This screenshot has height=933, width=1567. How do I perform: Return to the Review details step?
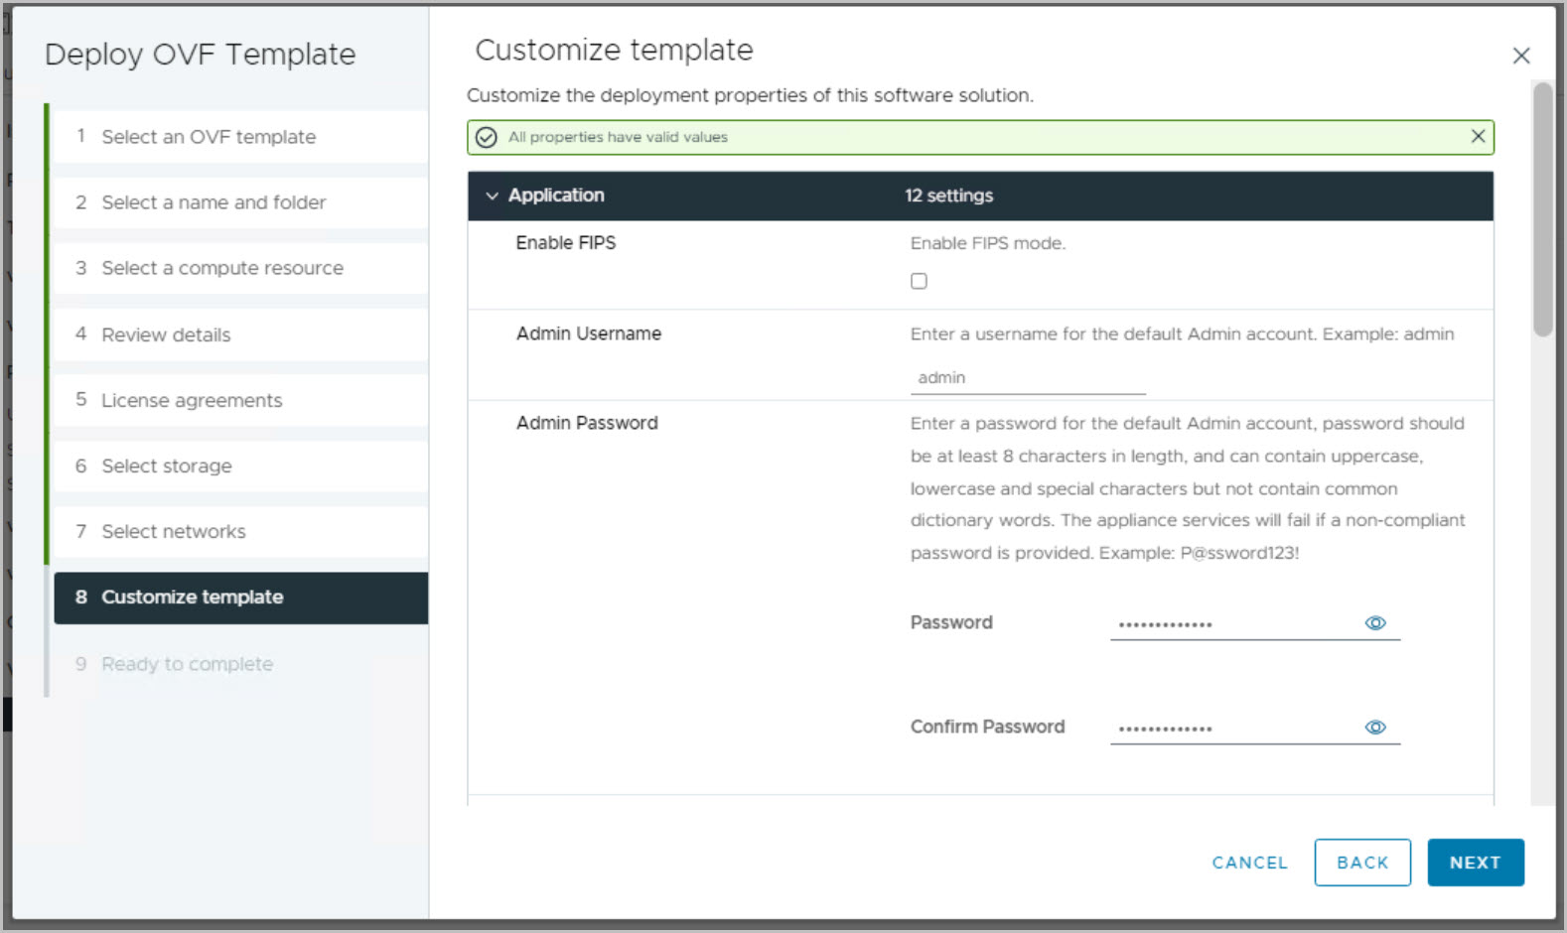pos(166,335)
